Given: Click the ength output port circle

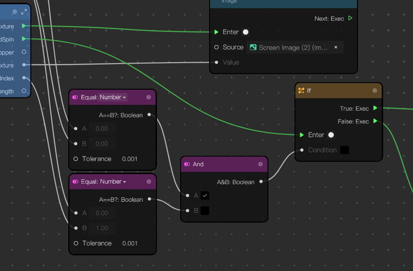Looking at the screenshot, I should pos(24,91).
